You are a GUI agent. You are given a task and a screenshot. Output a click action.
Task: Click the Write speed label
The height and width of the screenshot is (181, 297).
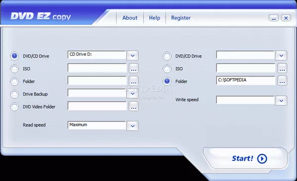coord(187,100)
